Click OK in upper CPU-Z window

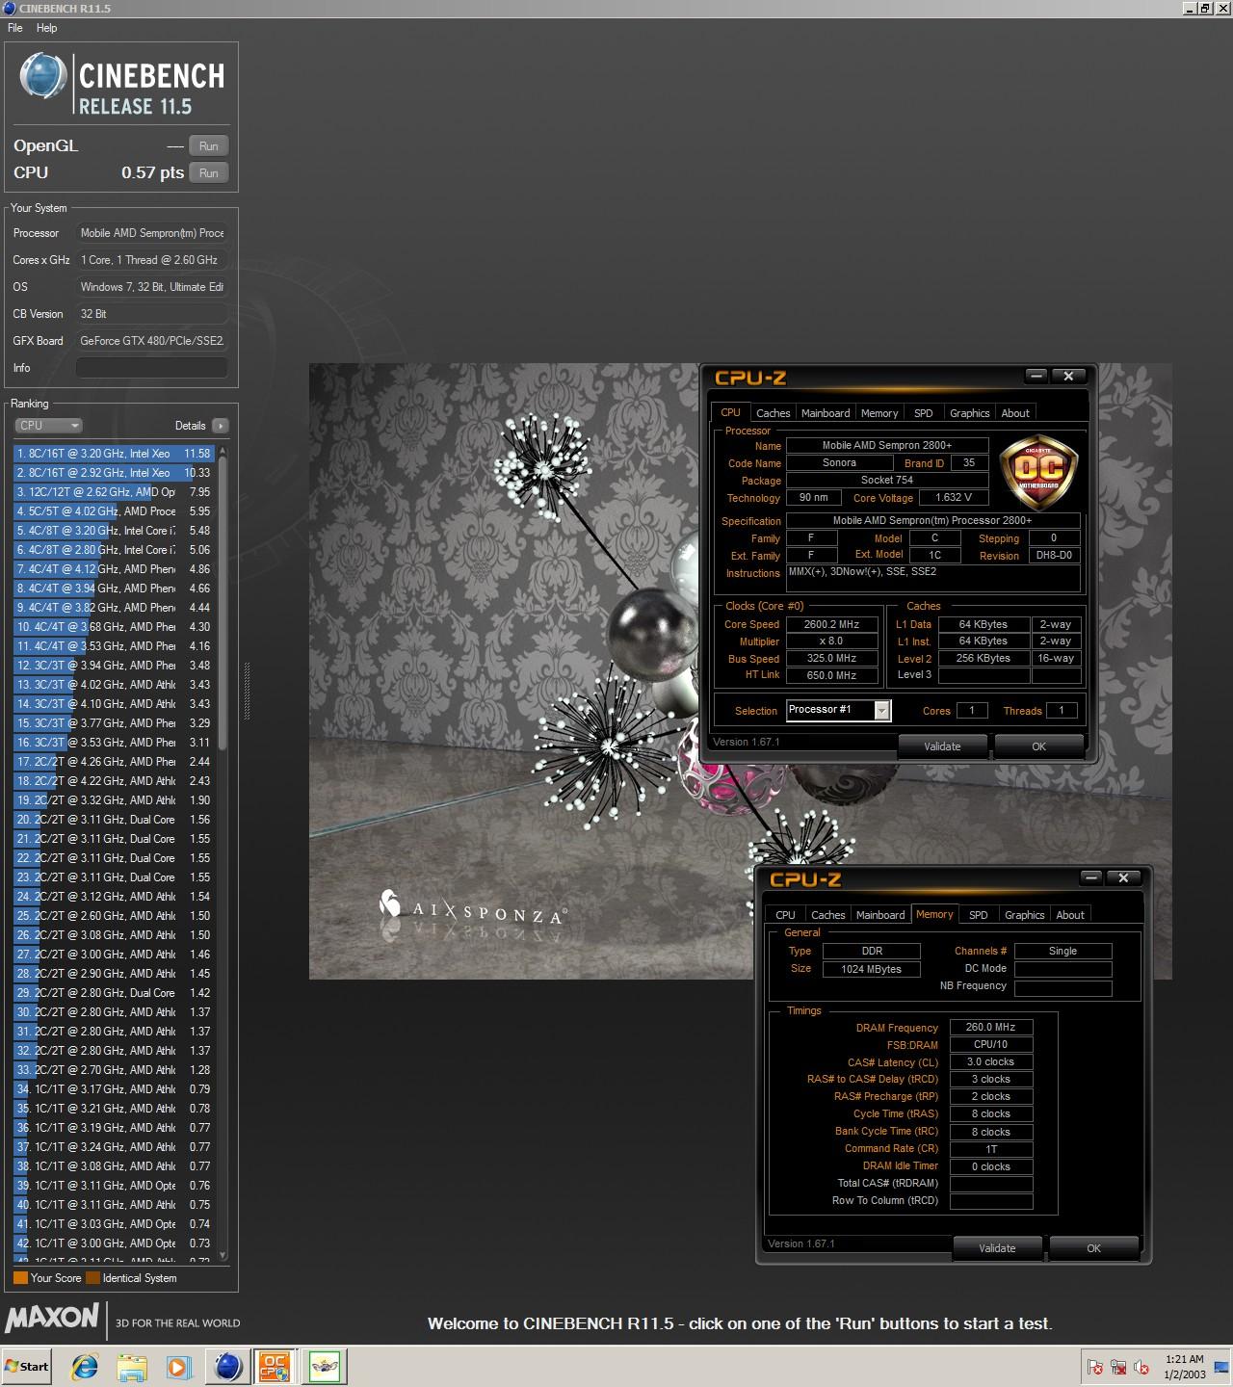coord(1038,746)
